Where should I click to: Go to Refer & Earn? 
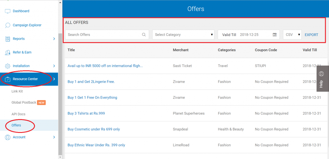(x=22, y=52)
